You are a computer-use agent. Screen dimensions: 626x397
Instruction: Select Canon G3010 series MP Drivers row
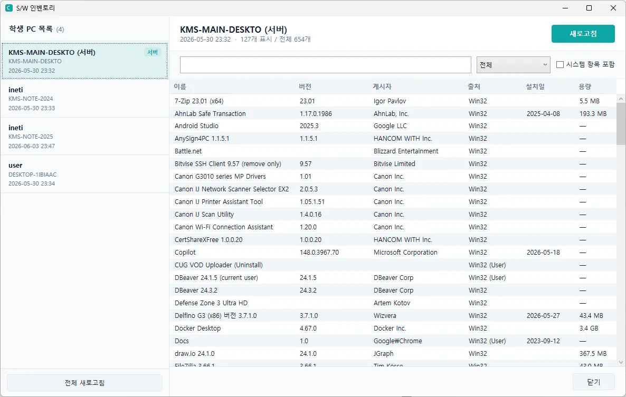pyautogui.click(x=393, y=177)
